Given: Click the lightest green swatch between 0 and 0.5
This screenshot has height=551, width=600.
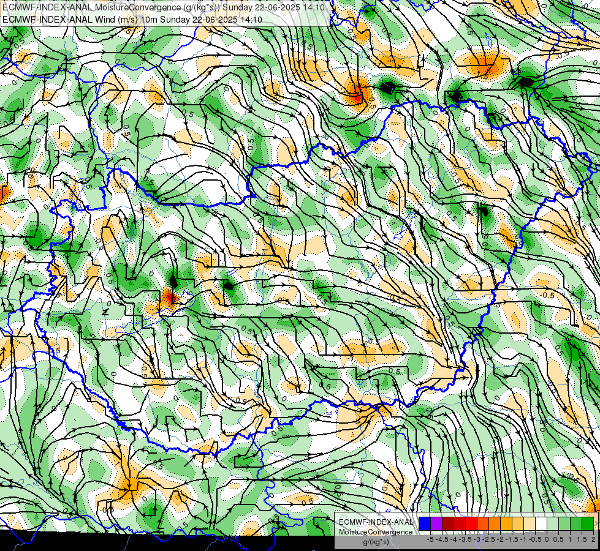Looking at the screenshot, I should pyautogui.click(x=553, y=524).
